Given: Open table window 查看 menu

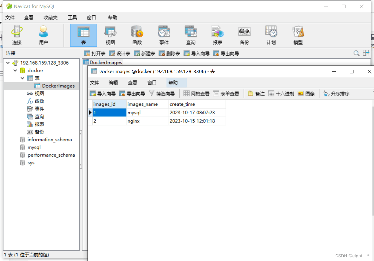Looking at the screenshot, I should pyautogui.click(x=132, y=83).
